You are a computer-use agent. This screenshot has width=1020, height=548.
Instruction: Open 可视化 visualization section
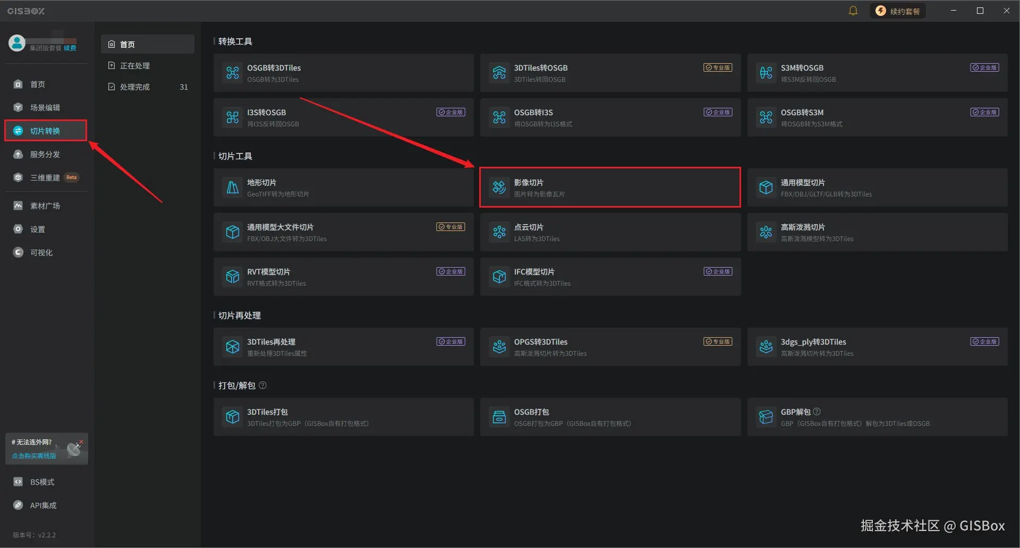pyautogui.click(x=46, y=252)
